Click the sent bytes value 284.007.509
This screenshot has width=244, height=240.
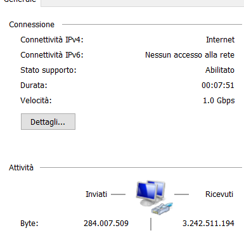tap(106, 224)
